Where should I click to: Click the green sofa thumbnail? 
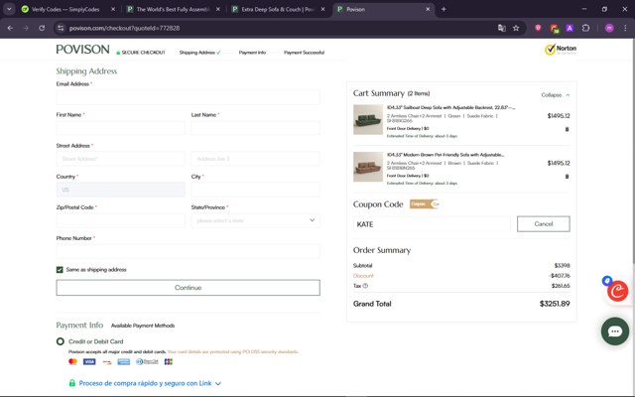[368, 119]
